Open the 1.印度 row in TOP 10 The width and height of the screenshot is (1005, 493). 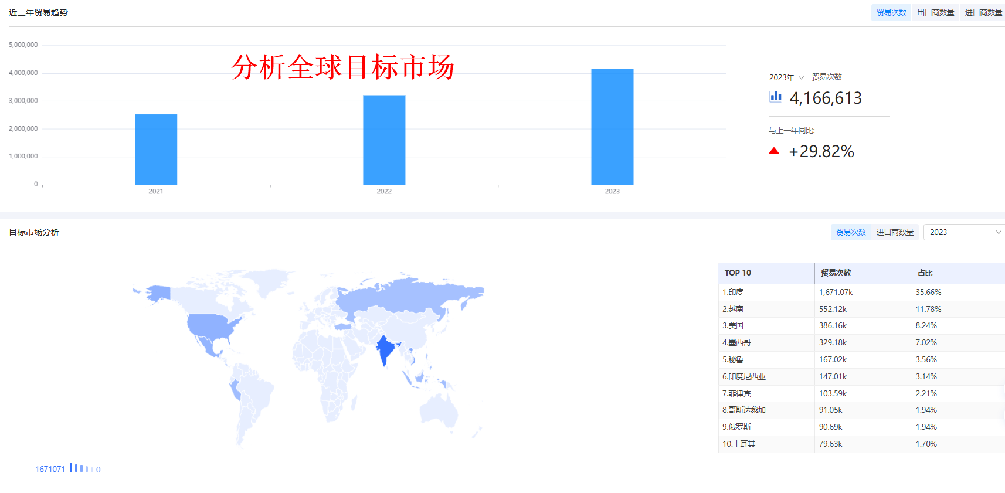pyautogui.click(x=733, y=292)
